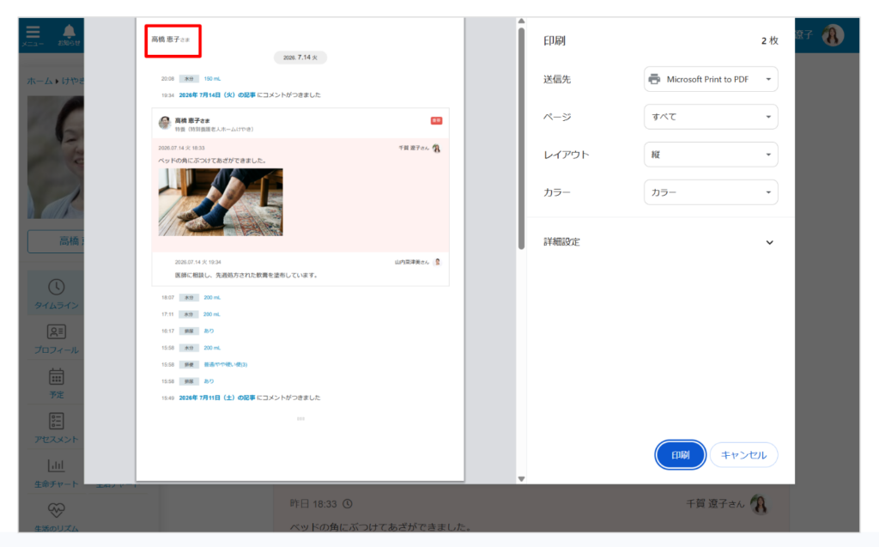Open the hamburger menu icon

point(33,32)
